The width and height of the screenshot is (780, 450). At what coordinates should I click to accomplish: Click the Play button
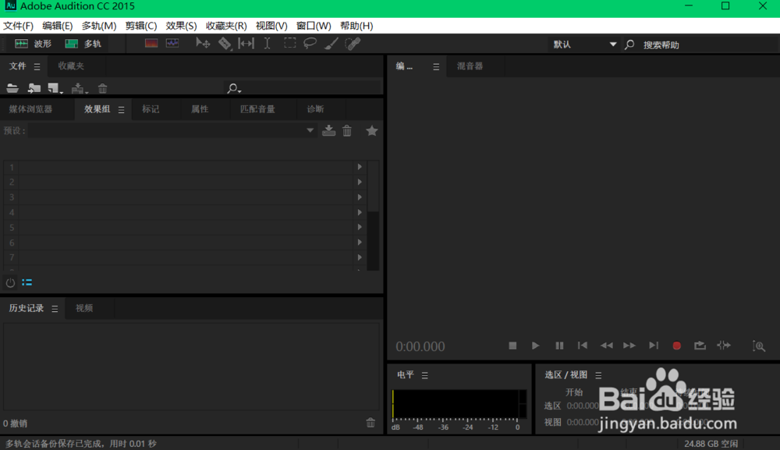pos(535,345)
